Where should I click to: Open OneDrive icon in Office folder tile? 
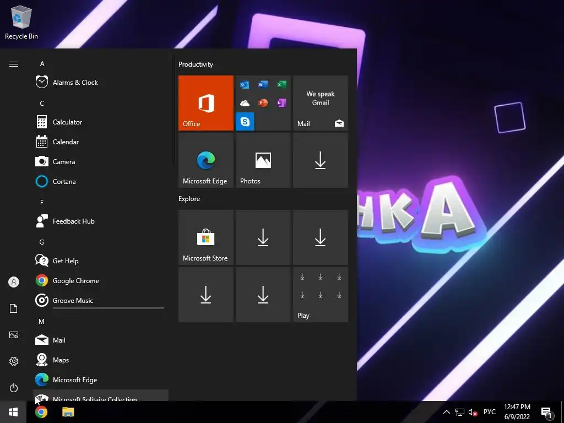[245, 103]
